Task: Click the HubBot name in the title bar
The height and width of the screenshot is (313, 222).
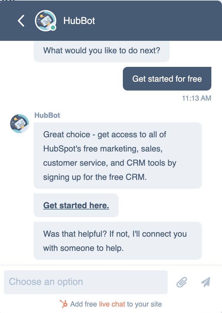Action: point(79,21)
